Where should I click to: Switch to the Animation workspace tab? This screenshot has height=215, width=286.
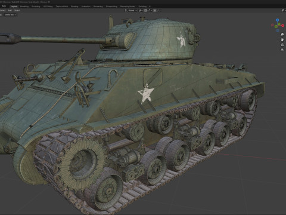click(86, 7)
